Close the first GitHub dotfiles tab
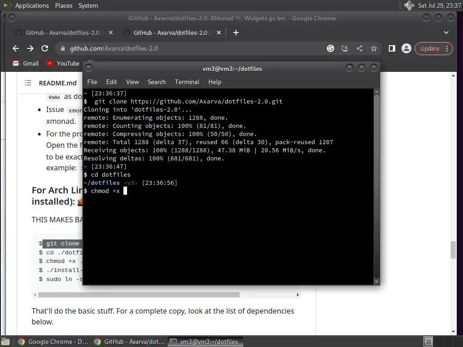The height and width of the screenshot is (347, 463). point(111,33)
